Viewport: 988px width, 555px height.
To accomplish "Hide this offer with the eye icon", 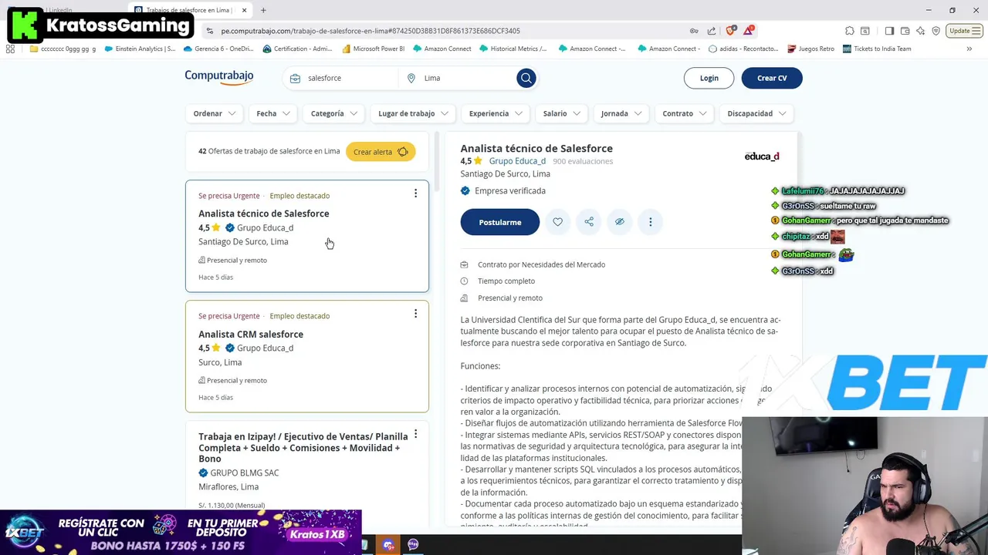I will 619,222.
